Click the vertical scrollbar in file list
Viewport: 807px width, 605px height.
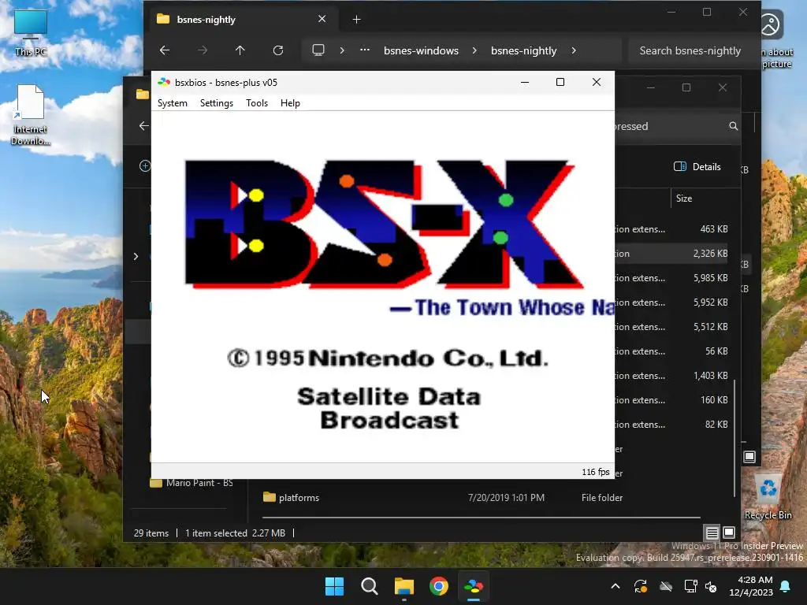[734, 438]
